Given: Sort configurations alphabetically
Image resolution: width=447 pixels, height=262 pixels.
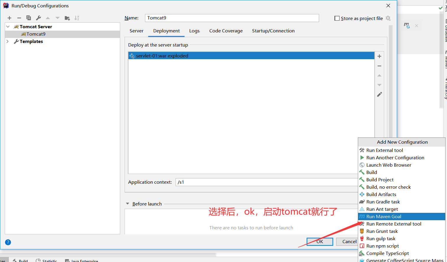Looking at the screenshot, I should [77, 18].
